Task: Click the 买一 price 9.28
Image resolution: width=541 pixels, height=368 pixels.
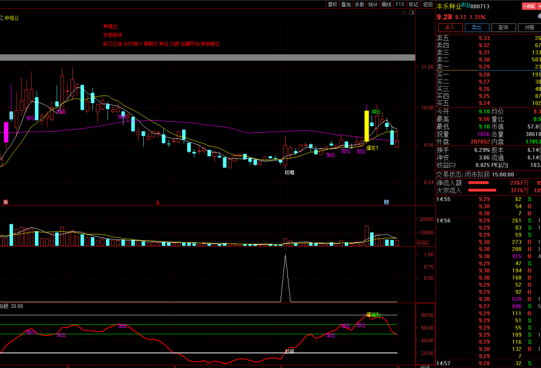Action: [x=484, y=74]
